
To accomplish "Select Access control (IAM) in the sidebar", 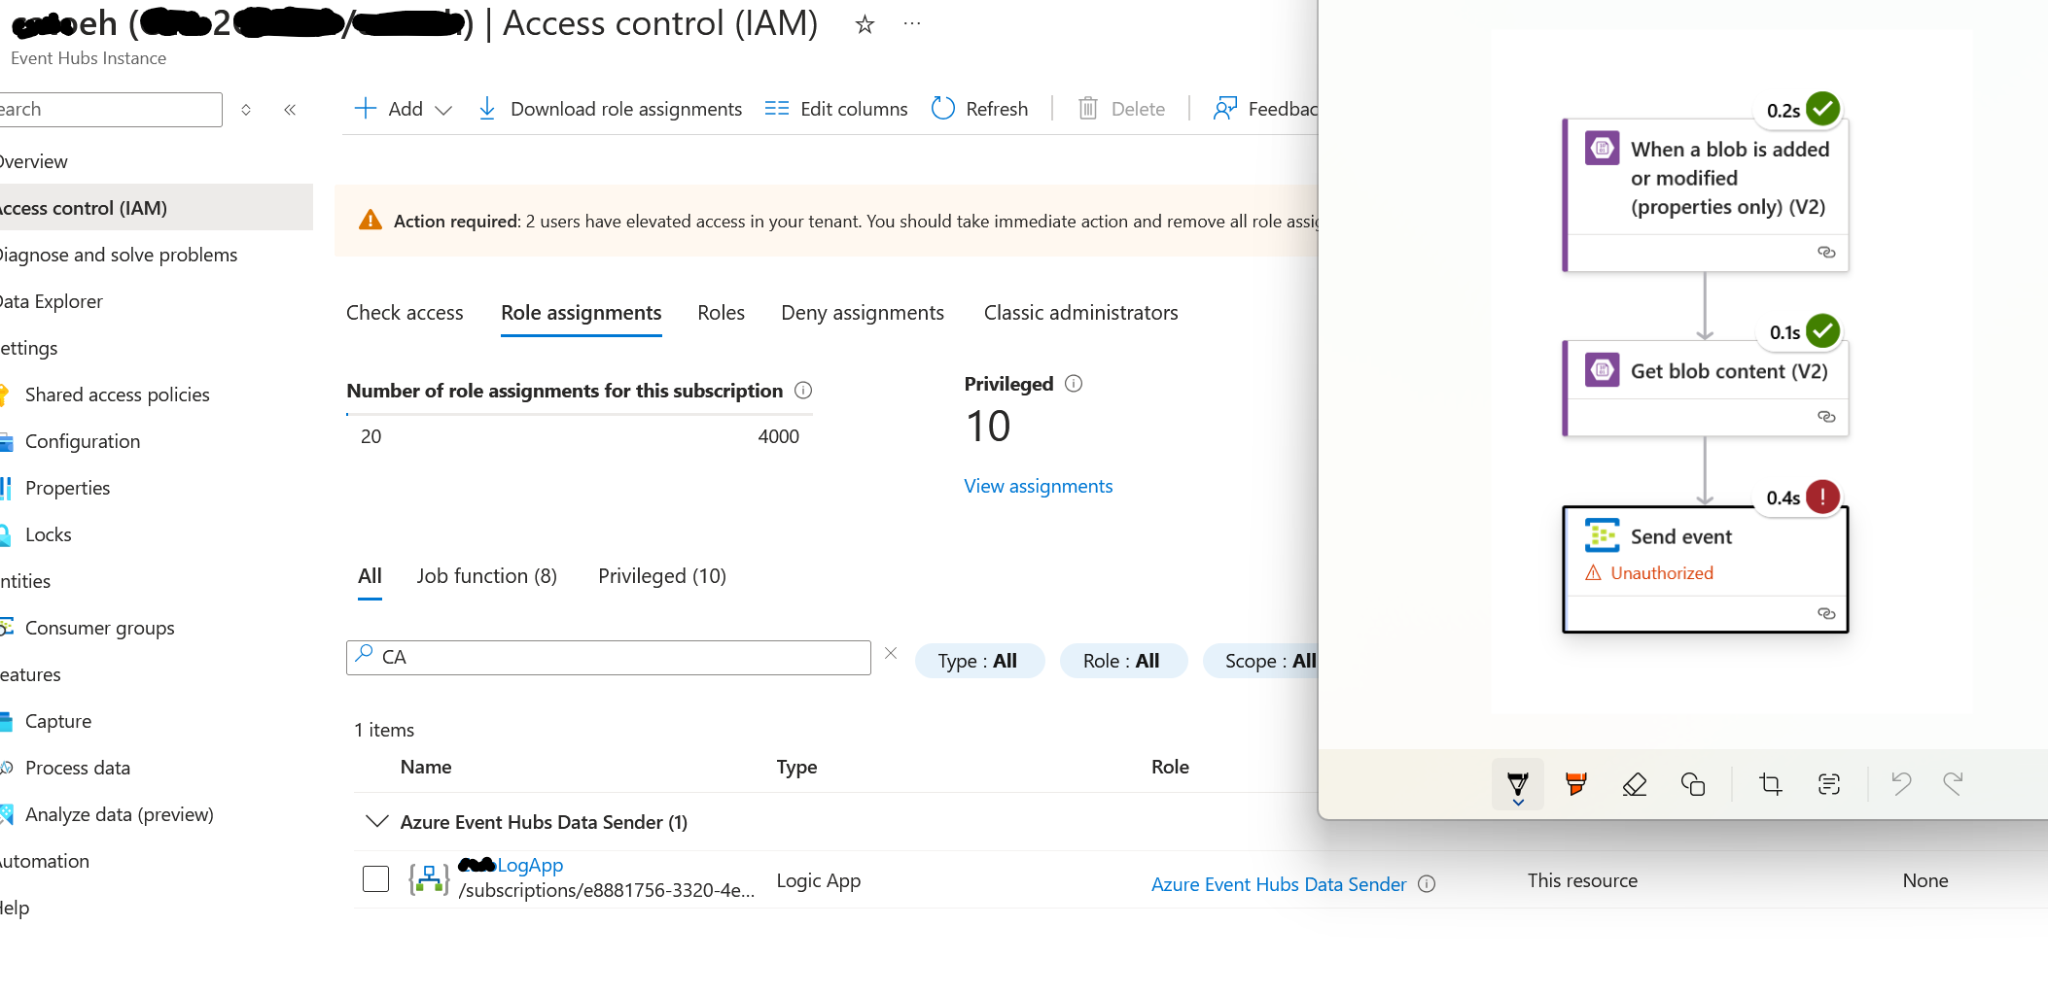I will tap(156, 207).
